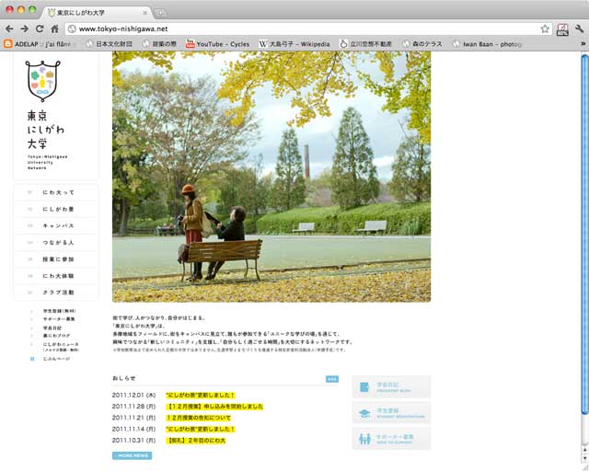The image size is (589, 471).
Task: Open the 2011.12.01 news headline
Action: click(x=201, y=396)
